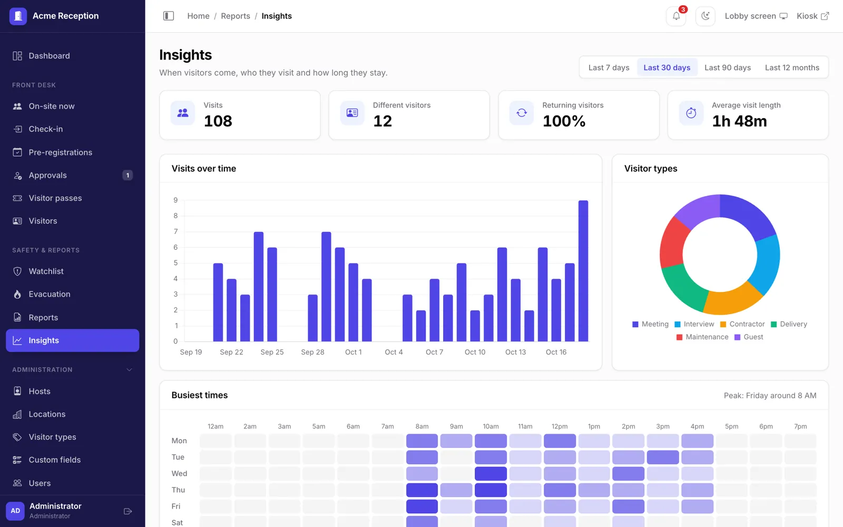The width and height of the screenshot is (843, 527).
Task: Click the Check-in arrow icon
Action: [x=17, y=129]
